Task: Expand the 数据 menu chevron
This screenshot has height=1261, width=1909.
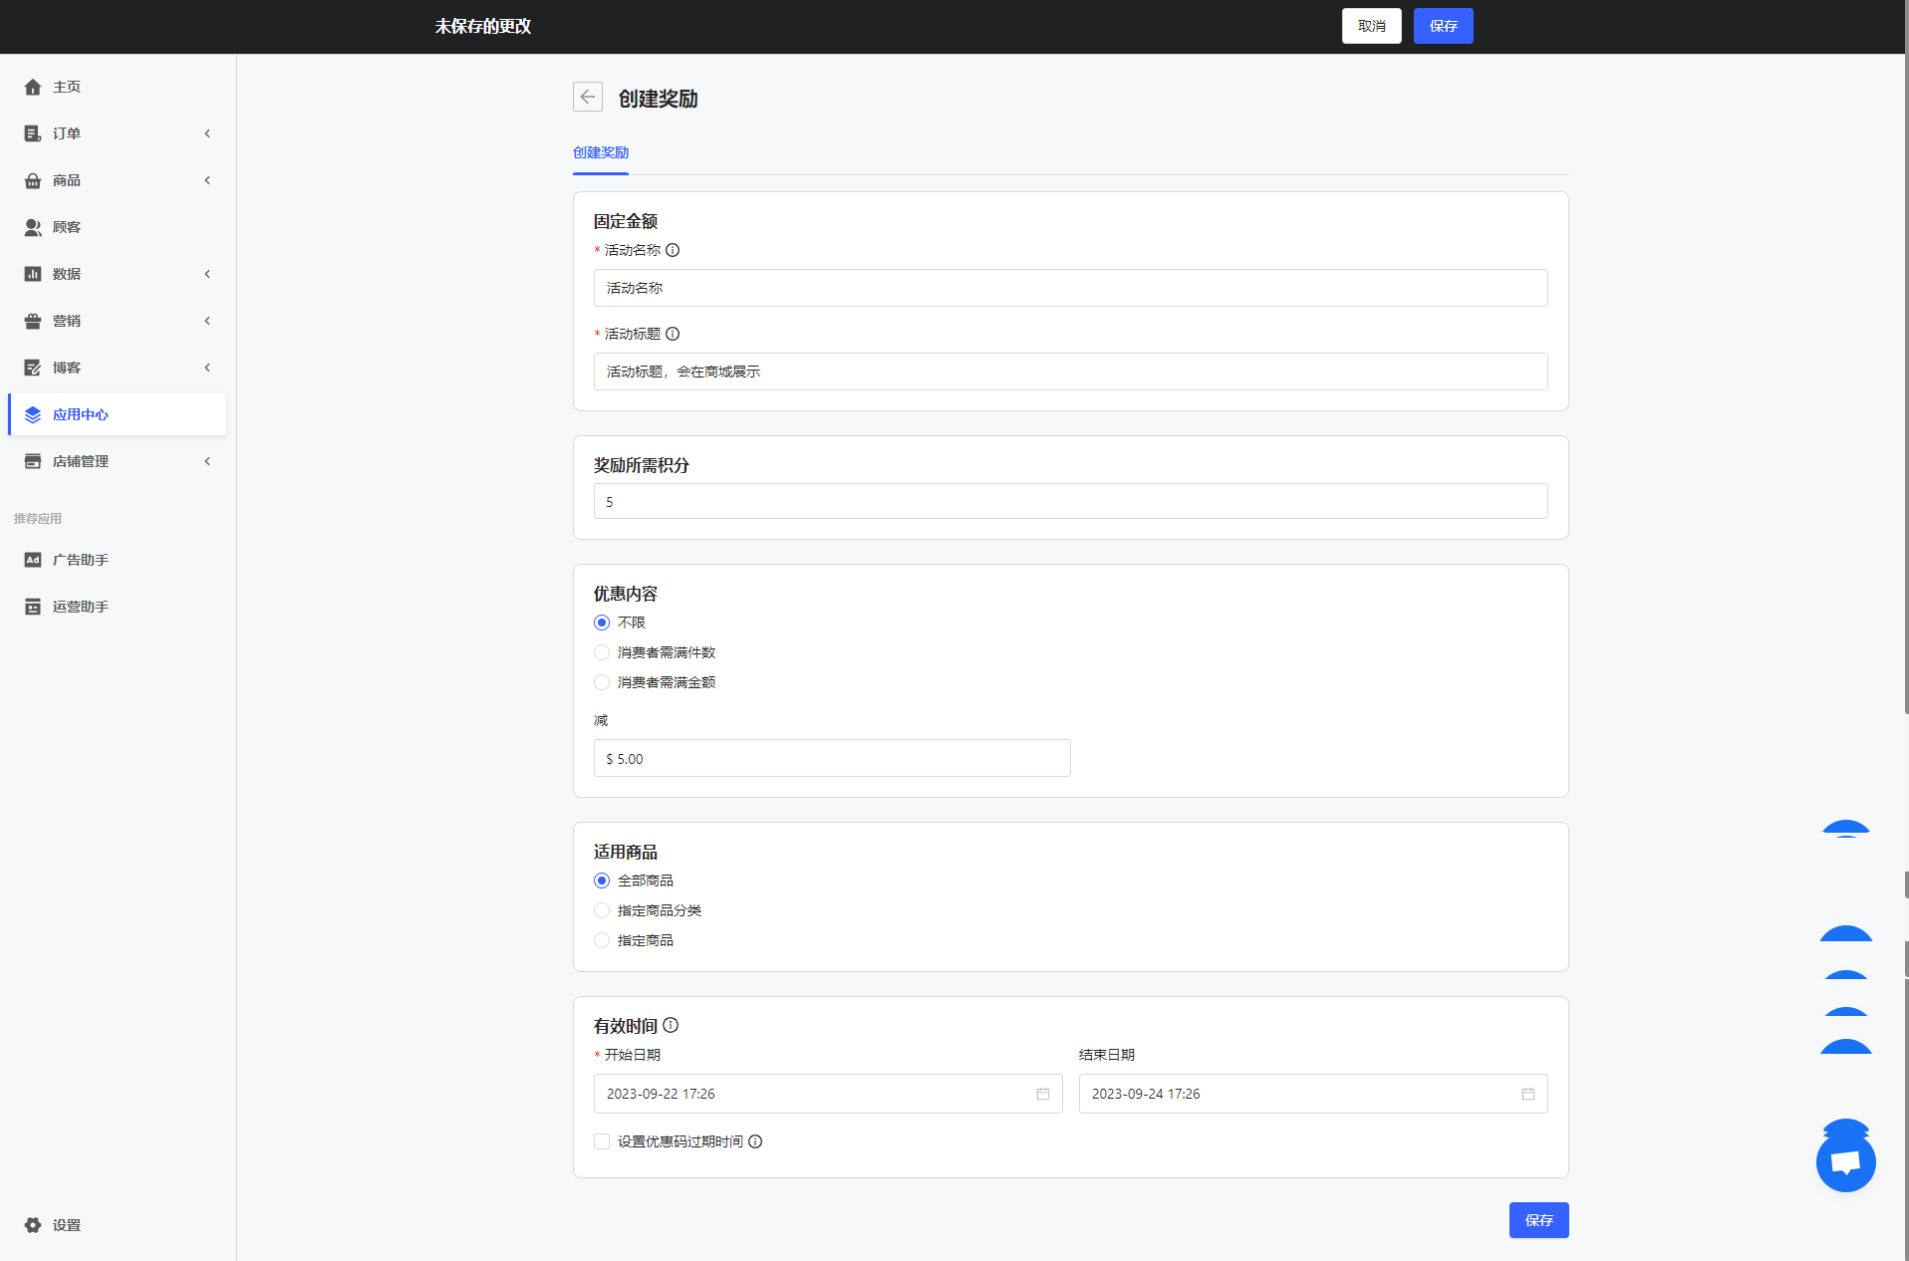Action: (x=207, y=274)
